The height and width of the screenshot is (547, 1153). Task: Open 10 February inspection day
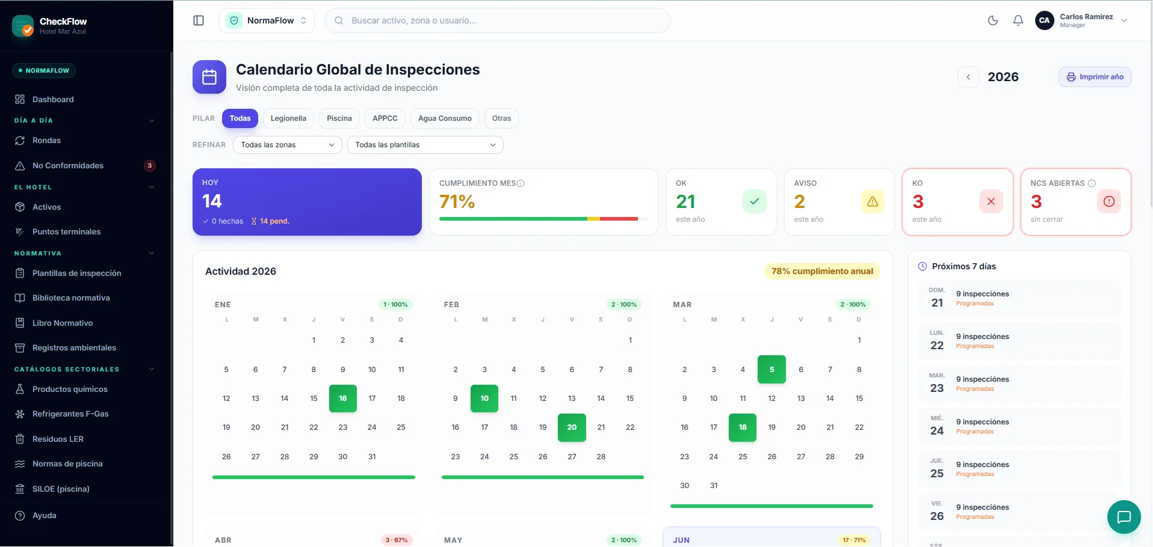tap(484, 399)
